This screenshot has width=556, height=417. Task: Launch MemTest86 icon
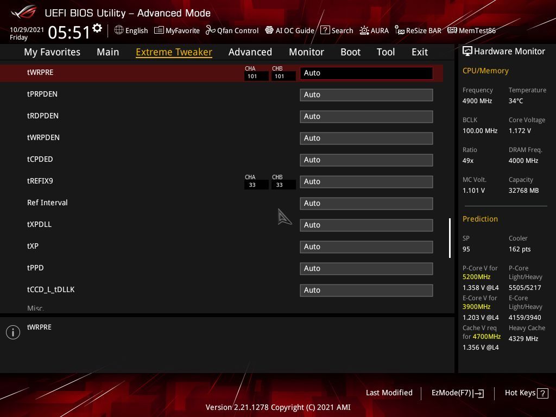tap(452, 30)
